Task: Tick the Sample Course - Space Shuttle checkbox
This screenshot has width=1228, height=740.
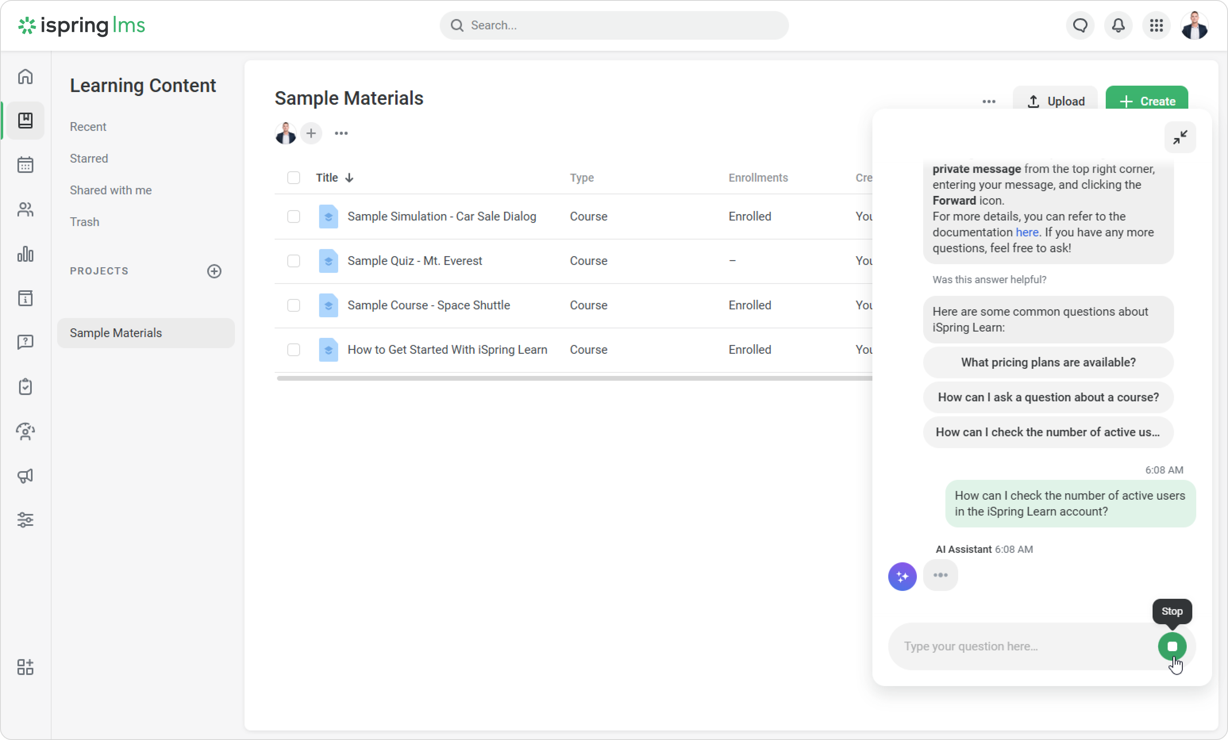Action: pos(294,305)
